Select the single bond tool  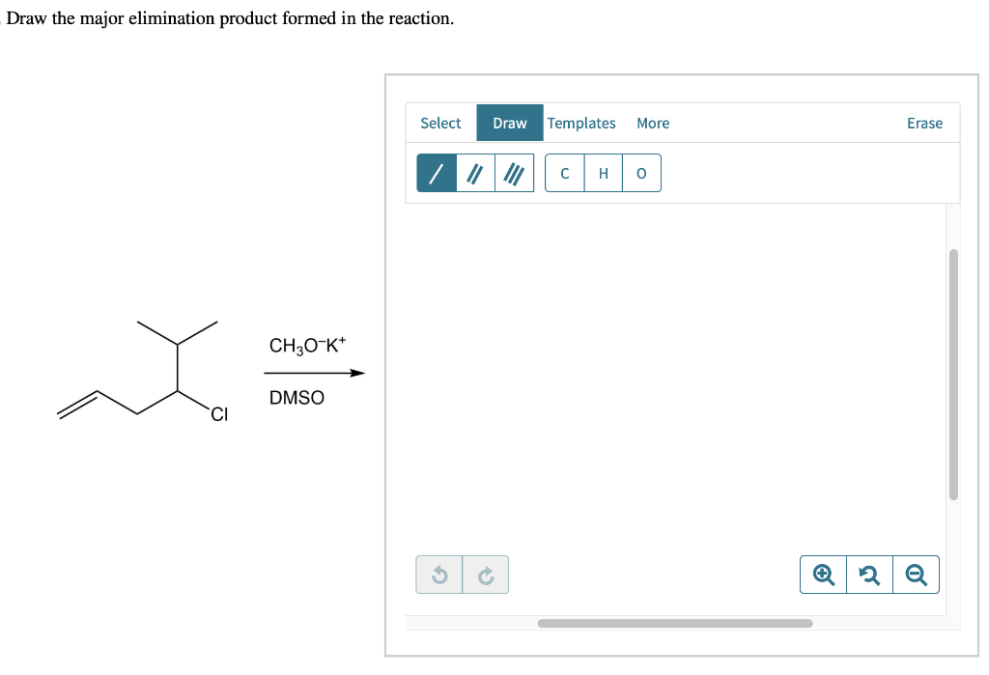click(x=436, y=172)
